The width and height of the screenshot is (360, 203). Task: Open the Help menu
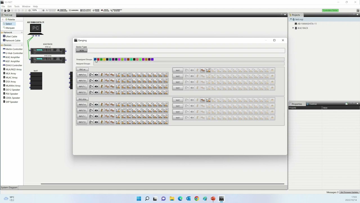pos(35,6)
